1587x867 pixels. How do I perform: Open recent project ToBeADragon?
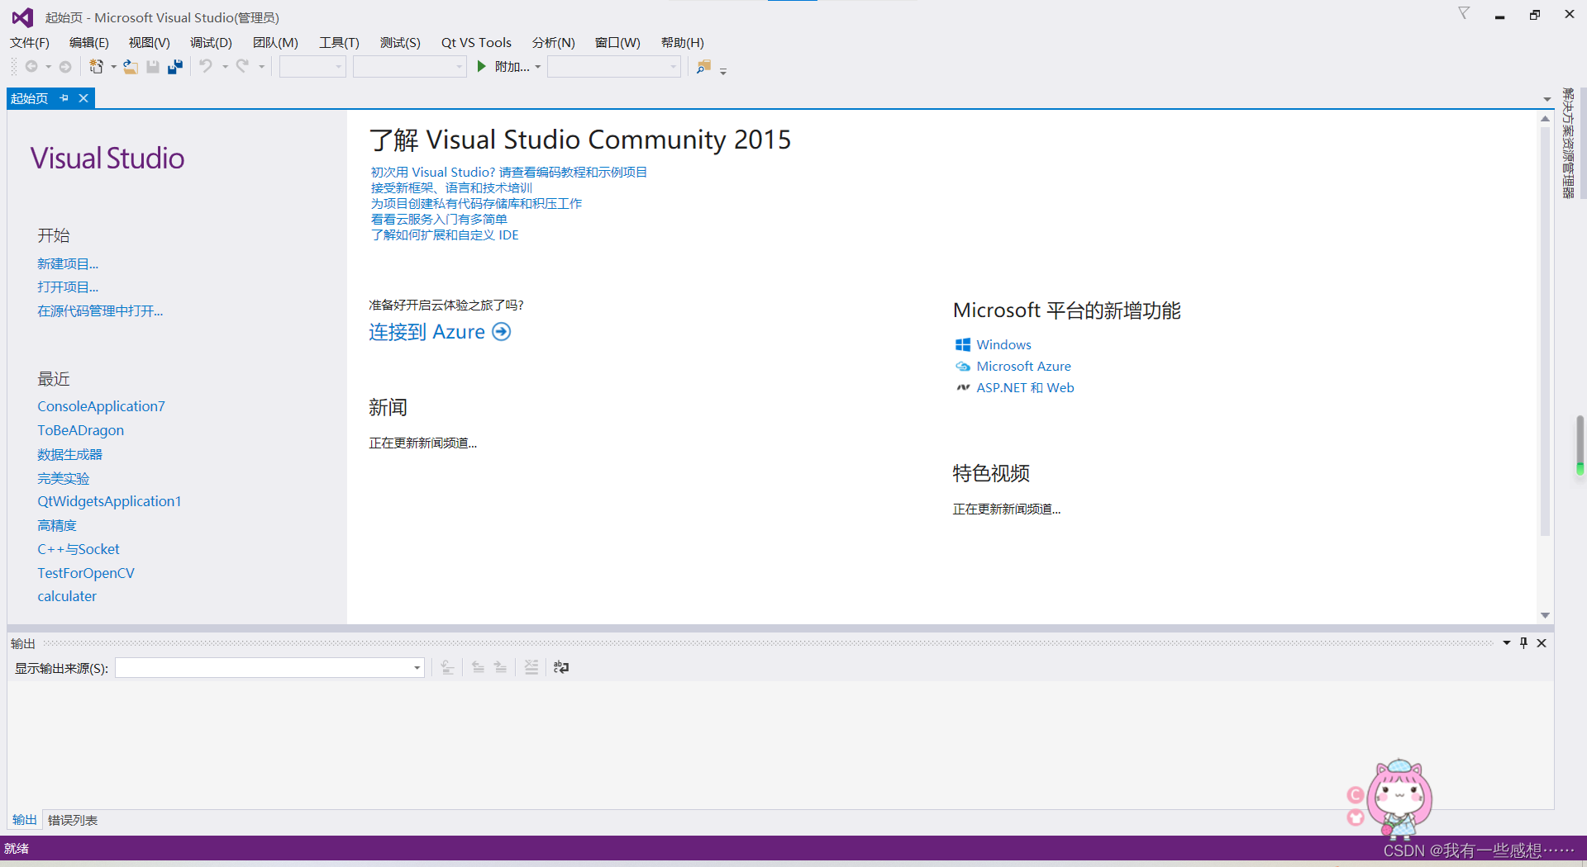tap(80, 430)
